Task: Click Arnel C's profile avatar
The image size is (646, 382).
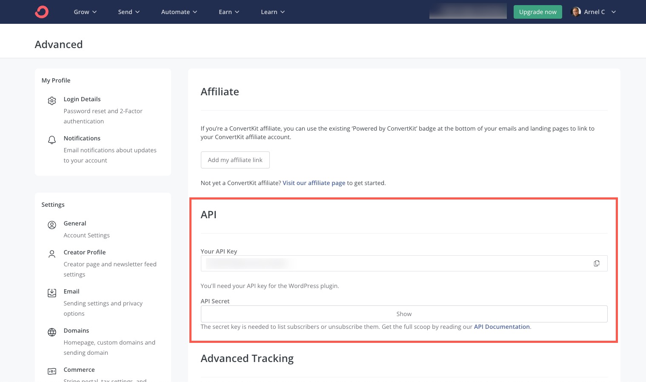Action: coord(576,11)
